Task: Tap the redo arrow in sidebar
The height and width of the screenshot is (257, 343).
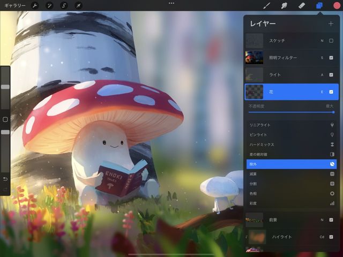Action: point(5,189)
